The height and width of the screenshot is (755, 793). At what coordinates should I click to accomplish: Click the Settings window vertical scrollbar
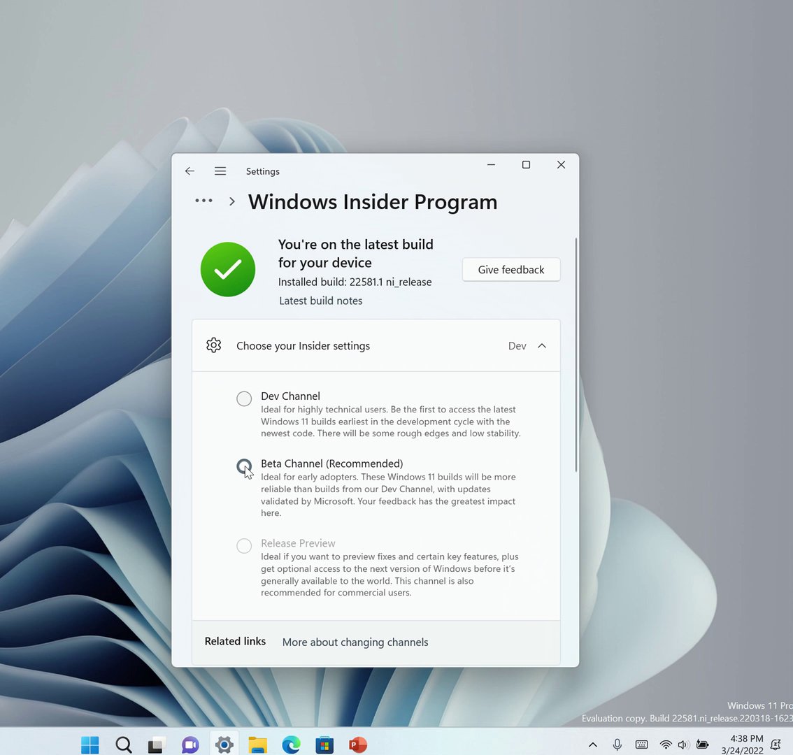point(576,354)
